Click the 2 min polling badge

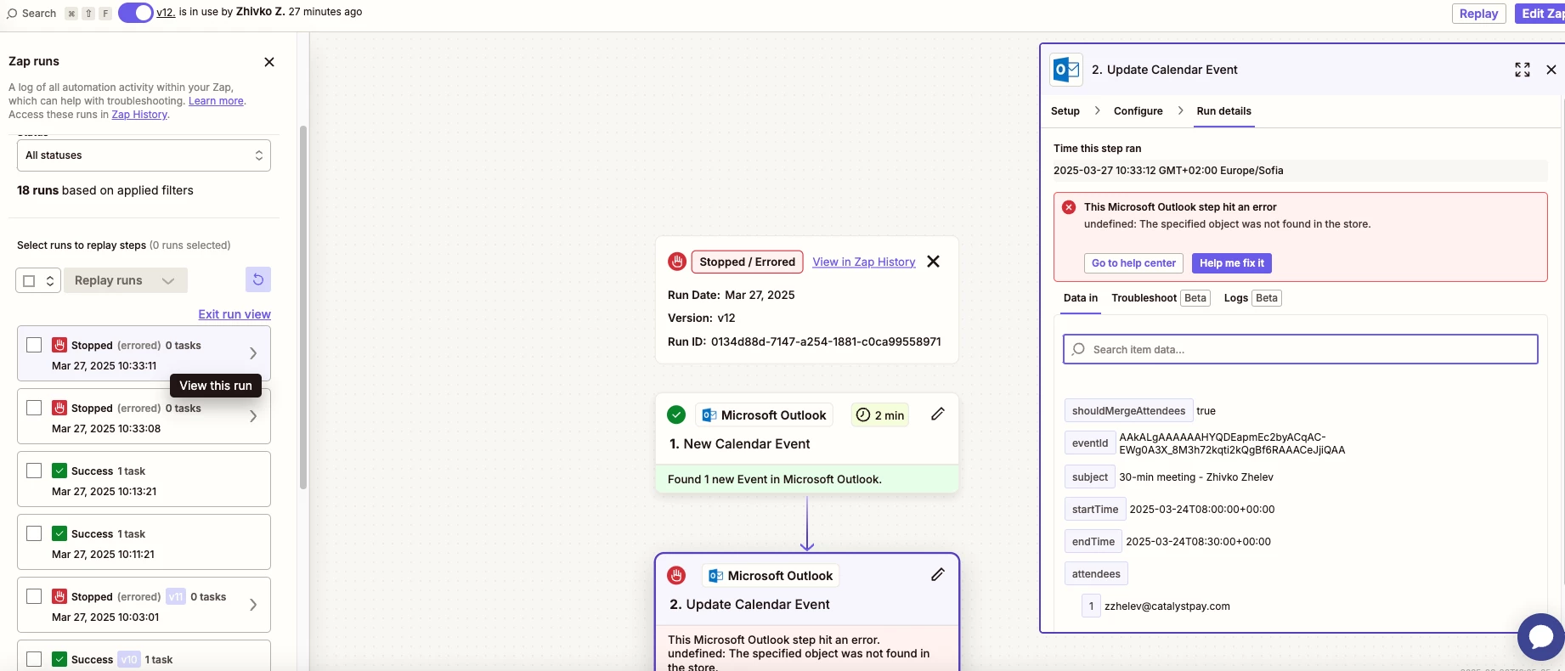coord(880,414)
